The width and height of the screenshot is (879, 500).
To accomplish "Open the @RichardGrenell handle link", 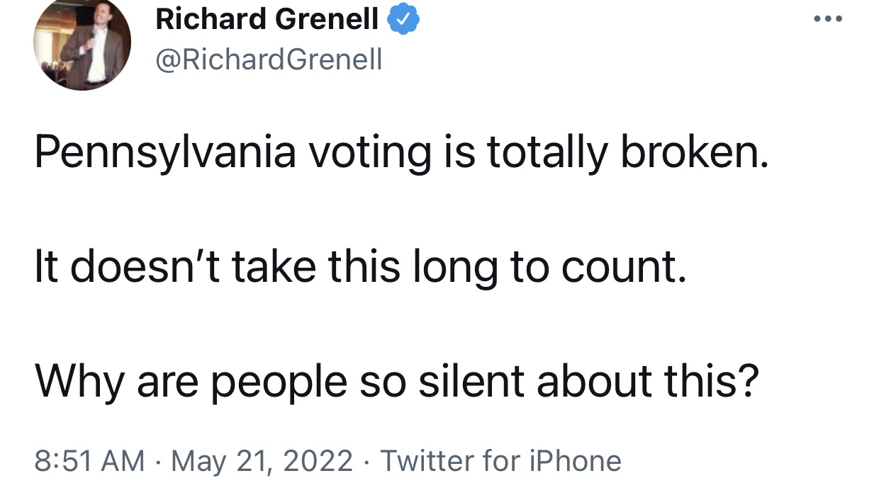I will (269, 60).
